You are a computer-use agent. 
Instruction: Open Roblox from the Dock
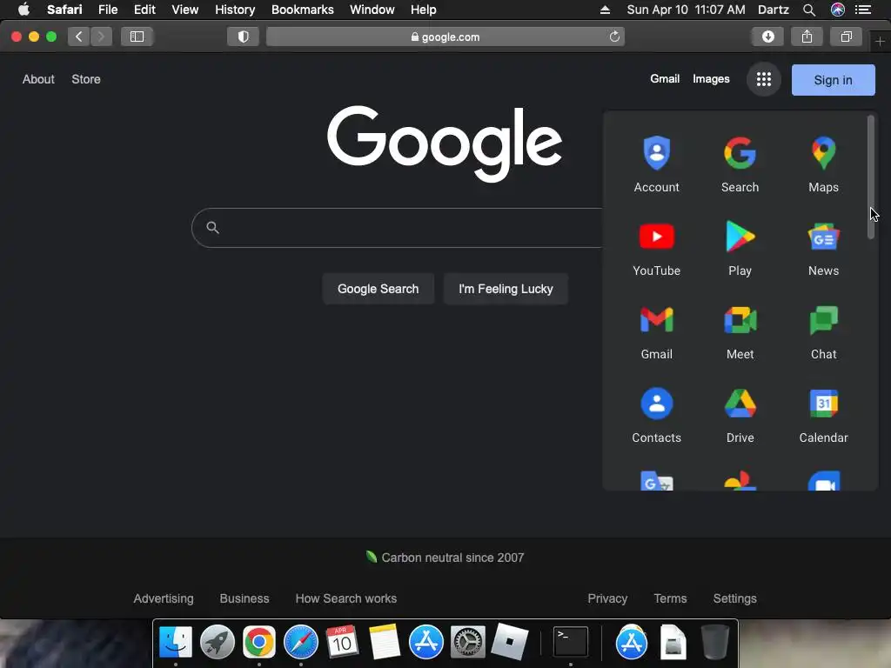point(510,642)
